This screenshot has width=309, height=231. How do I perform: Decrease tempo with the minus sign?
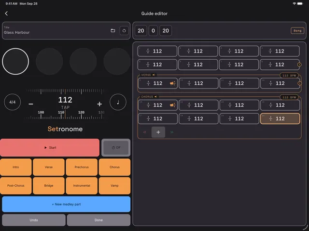31,104
